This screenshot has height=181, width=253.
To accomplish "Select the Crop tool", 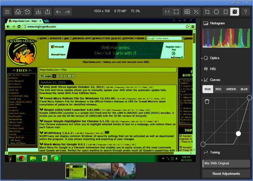I will 207,11.
